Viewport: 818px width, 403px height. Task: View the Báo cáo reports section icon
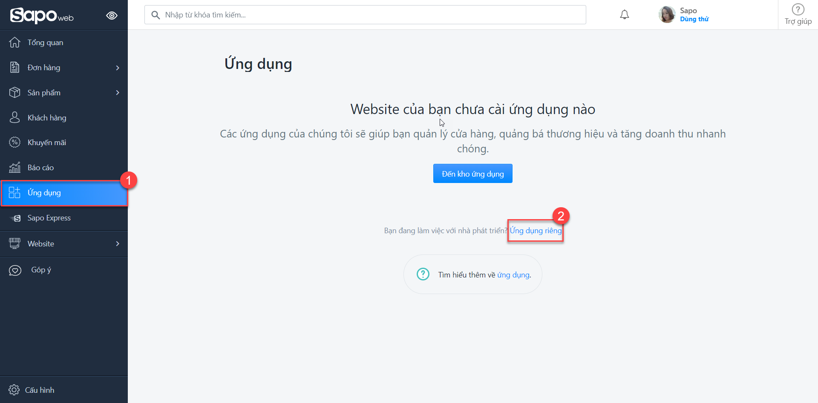[15, 167]
